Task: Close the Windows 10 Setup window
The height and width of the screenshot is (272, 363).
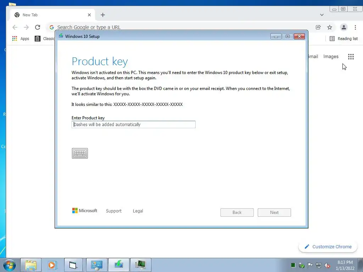Action: tap(299, 36)
